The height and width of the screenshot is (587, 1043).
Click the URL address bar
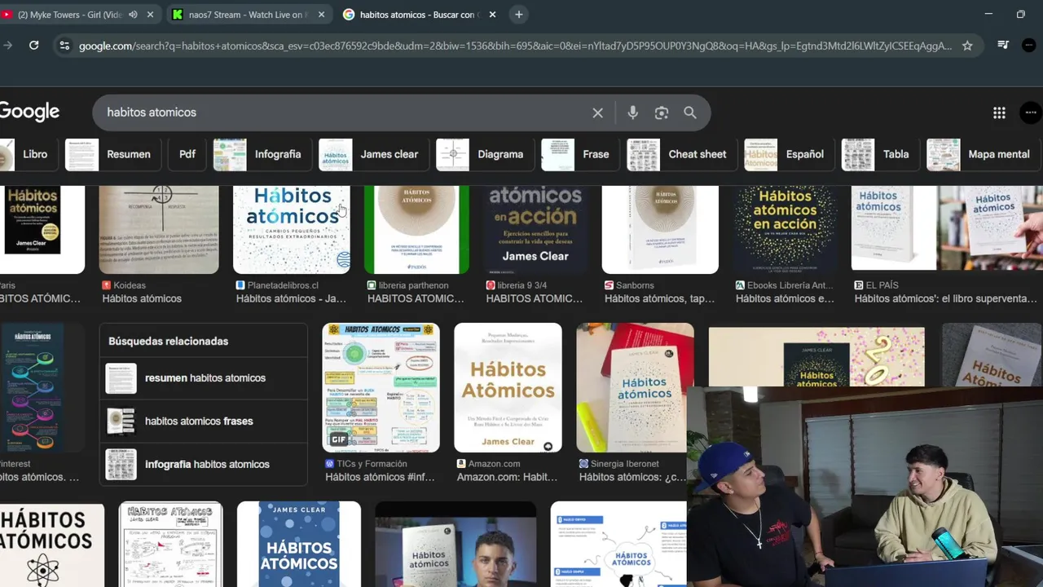(x=513, y=46)
